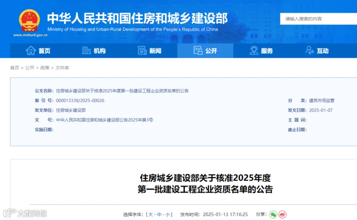Click the English ministry name subtitle
Screen dimensions: 357x220
coord(132,29)
